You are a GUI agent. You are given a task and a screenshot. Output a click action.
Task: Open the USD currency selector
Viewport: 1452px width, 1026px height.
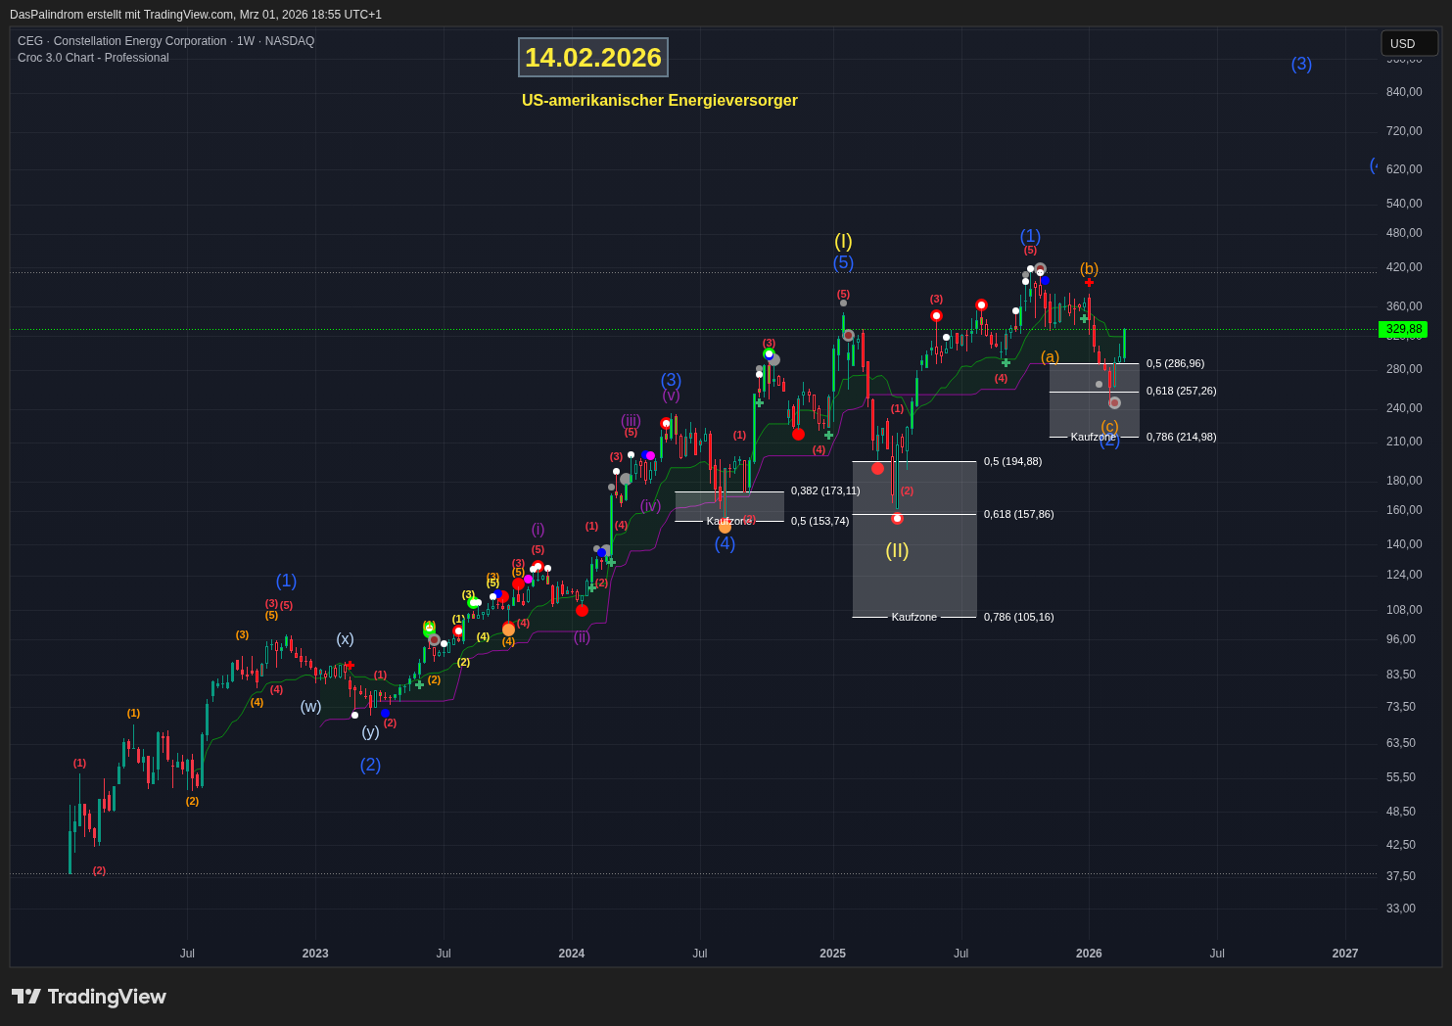click(x=1408, y=43)
